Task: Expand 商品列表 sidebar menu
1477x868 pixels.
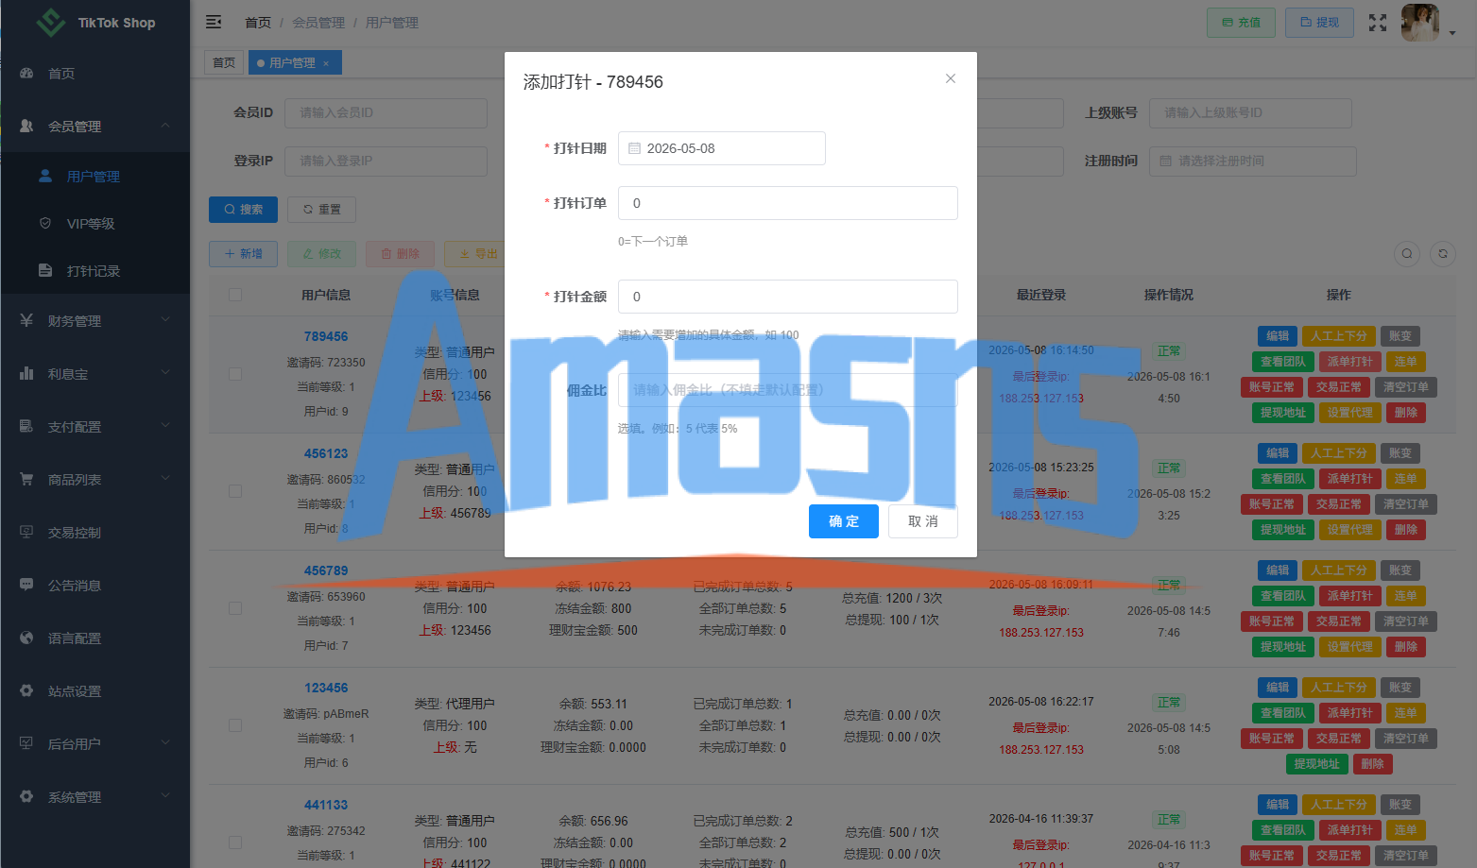Action: (x=94, y=479)
